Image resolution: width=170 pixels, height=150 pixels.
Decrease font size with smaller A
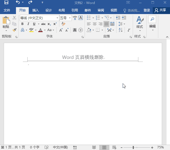point(67,30)
